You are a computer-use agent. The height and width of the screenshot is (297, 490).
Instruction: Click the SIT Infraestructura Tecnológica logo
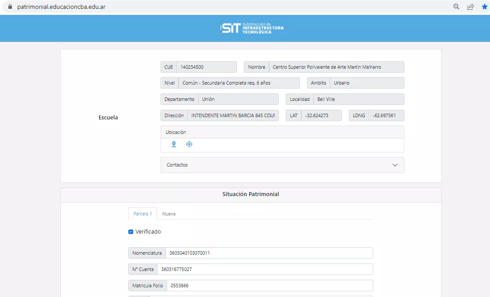click(252, 28)
